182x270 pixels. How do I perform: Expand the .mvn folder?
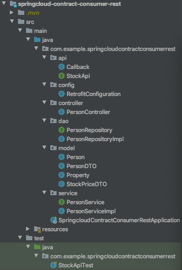pos(12,13)
